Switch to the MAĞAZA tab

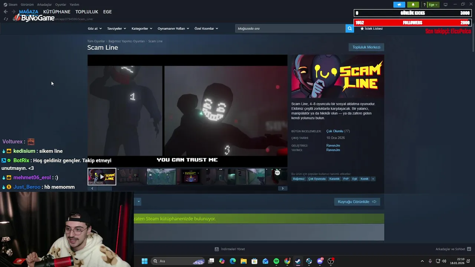pyautogui.click(x=29, y=12)
